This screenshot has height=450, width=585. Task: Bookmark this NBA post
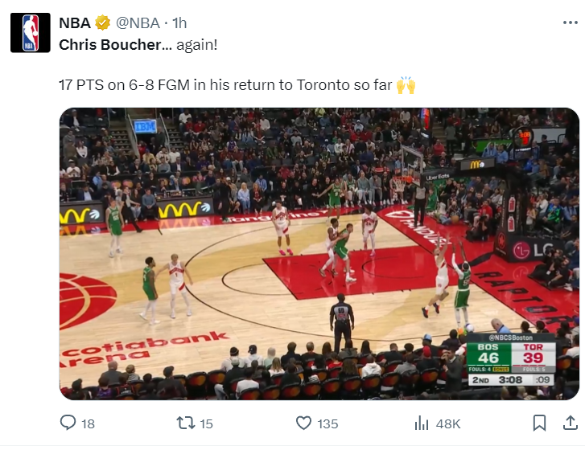point(540,423)
